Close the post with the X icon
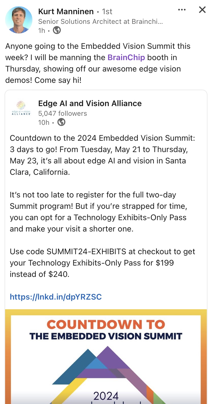The width and height of the screenshot is (214, 404). point(202,10)
